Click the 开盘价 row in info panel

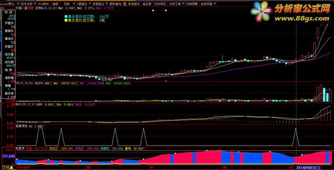tap(9, 23)
